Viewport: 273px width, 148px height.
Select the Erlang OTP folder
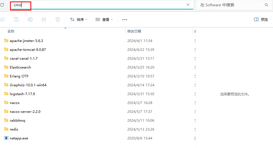19,76
